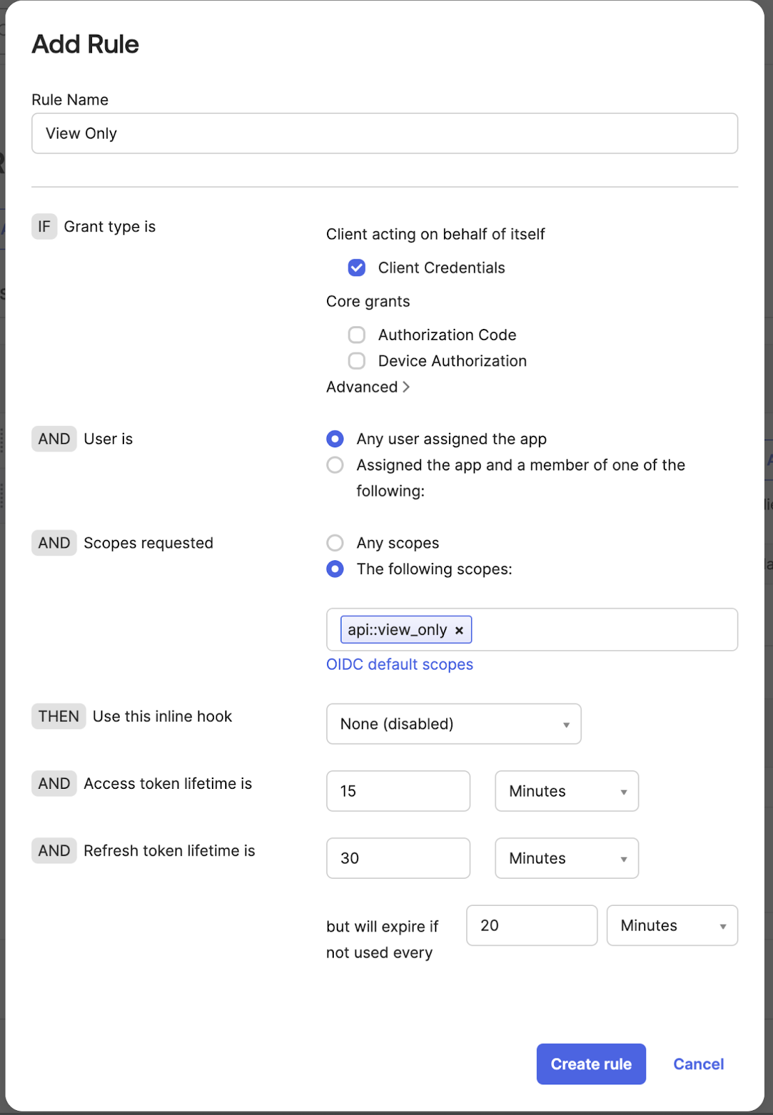Image resolution: width=773 pixels, height=1115 pixels.
Task: Choose Assigned the app and member option
Action: click(335, 465)
